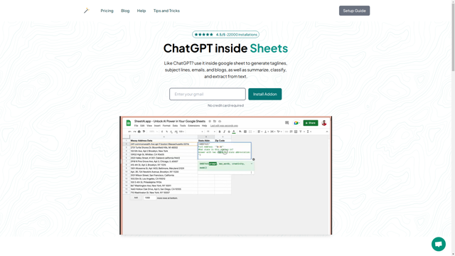Click the Add rows button in demo
The width and height of the screenshot is (455, 256).
(x=136, y=198)
